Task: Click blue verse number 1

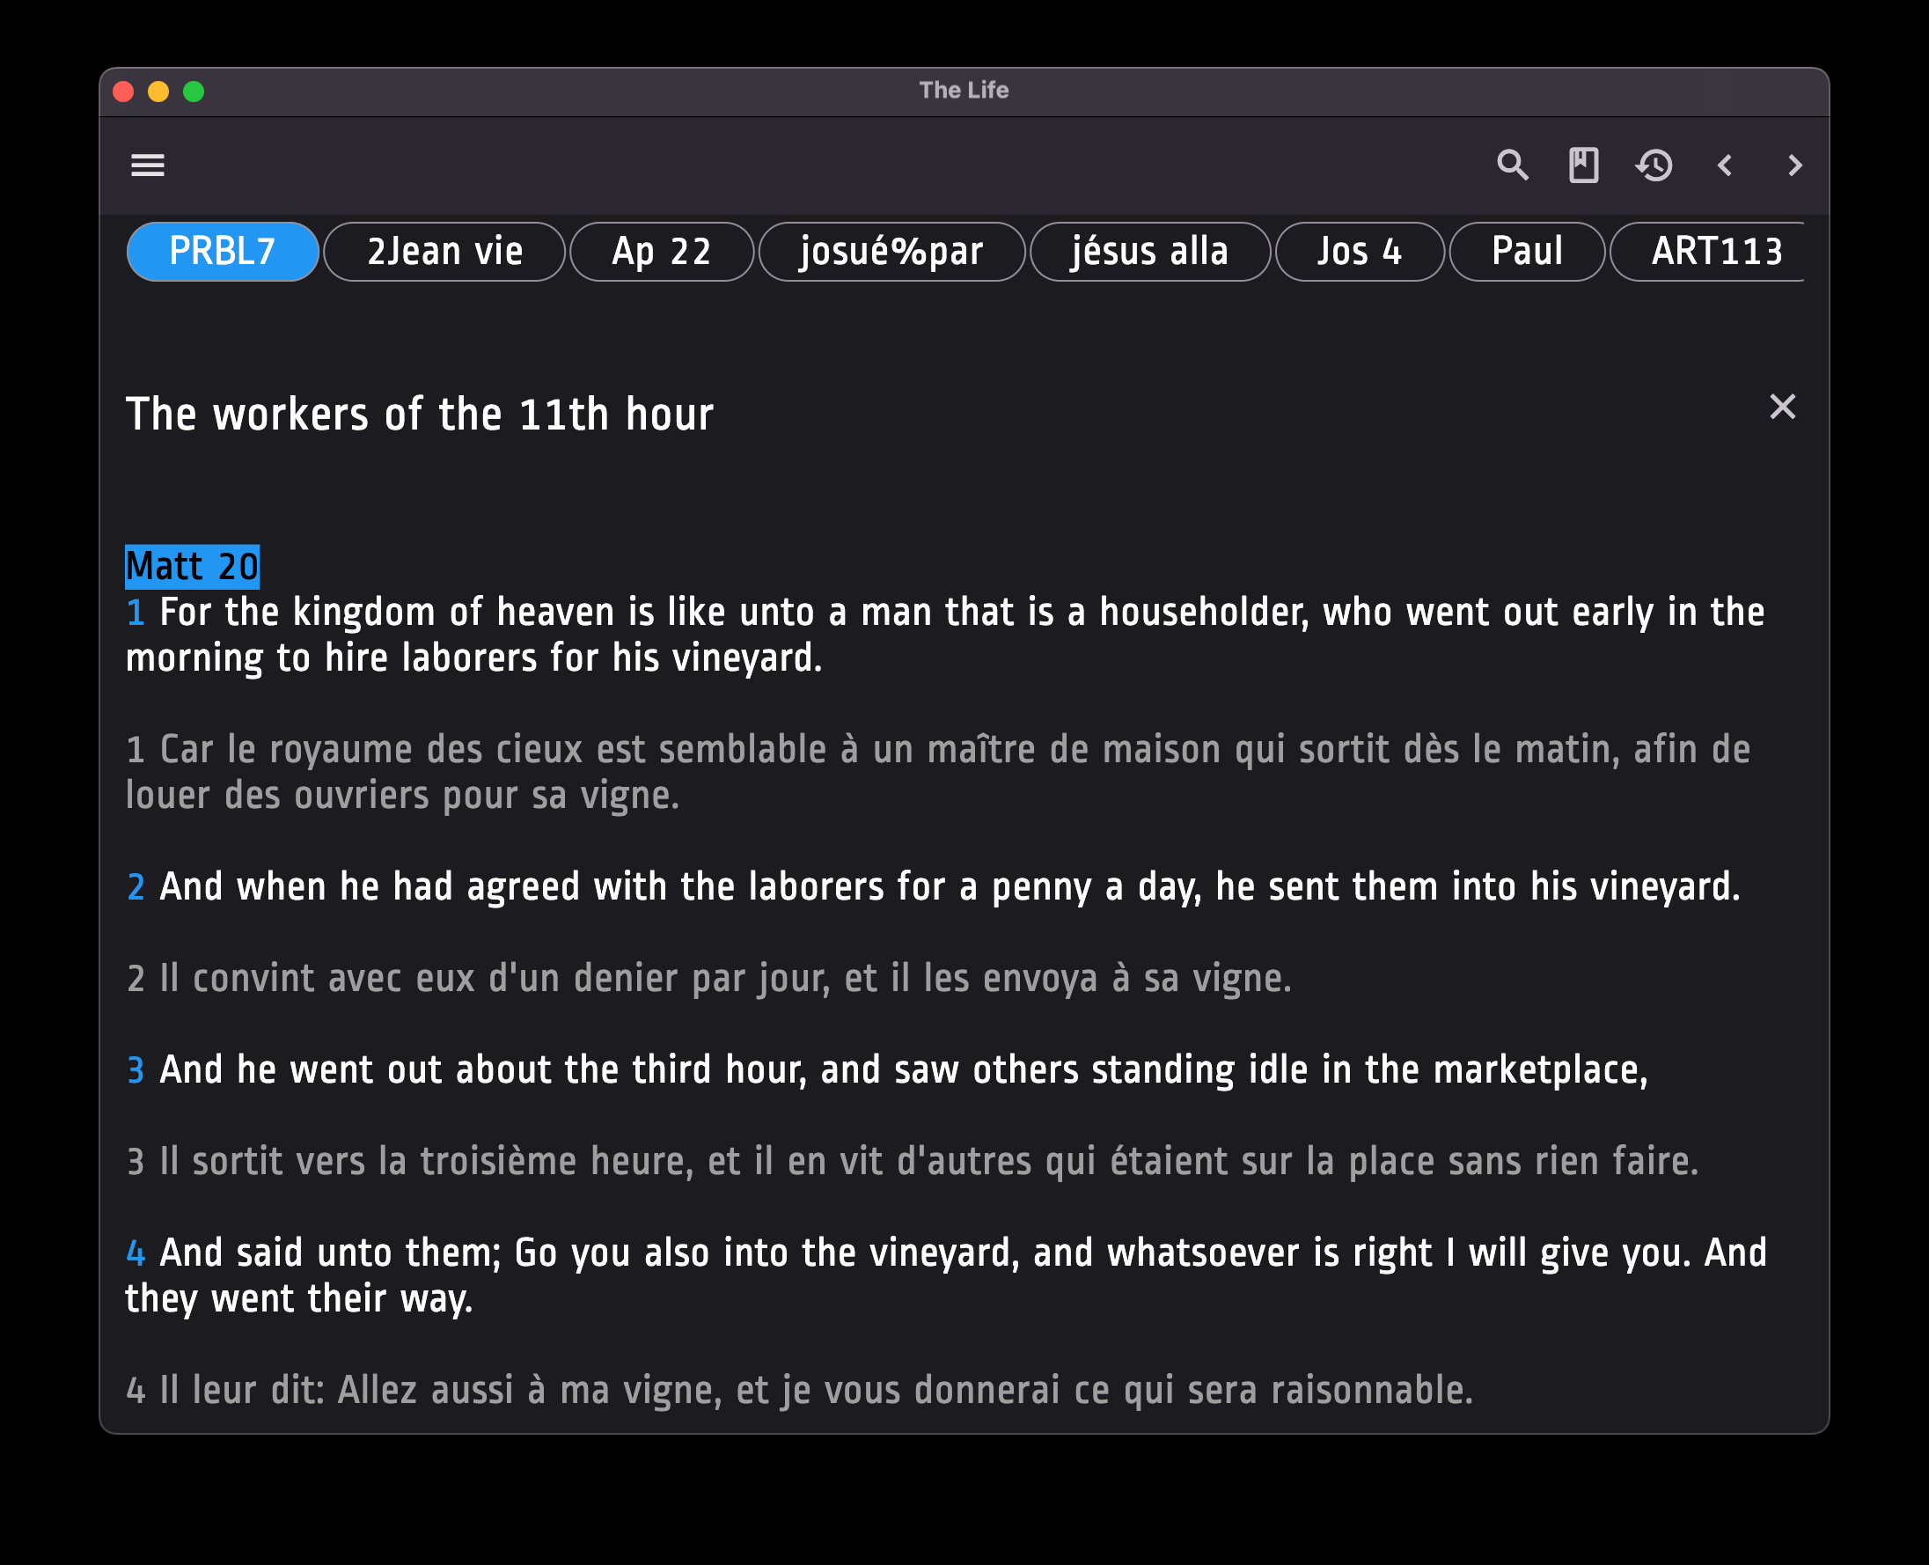Action: 136,613
